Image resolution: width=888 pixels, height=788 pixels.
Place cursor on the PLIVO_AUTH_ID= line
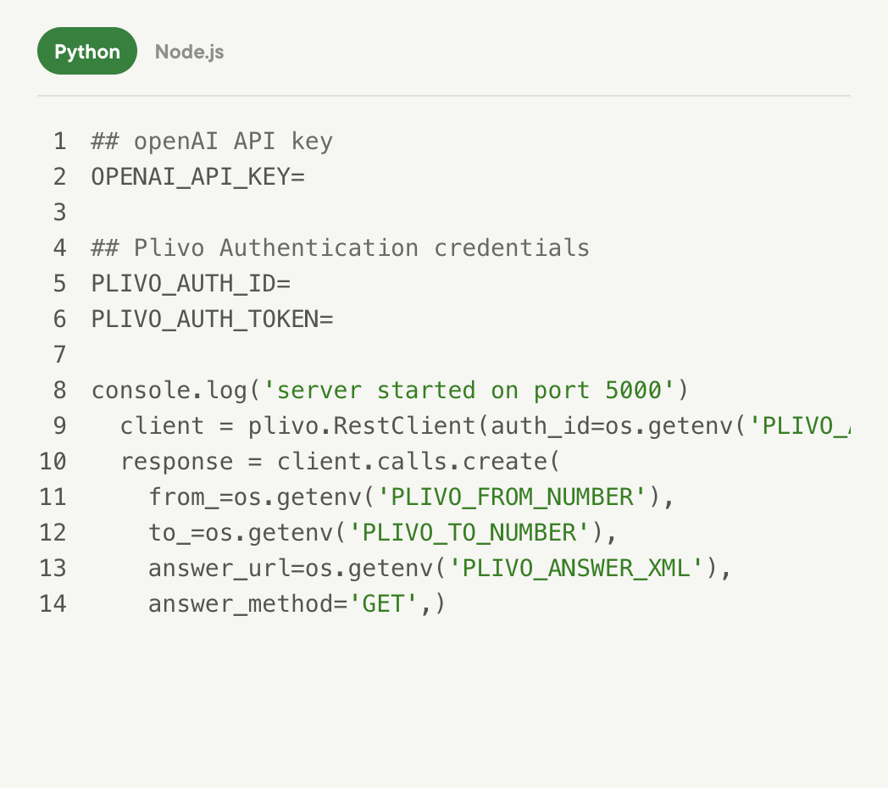tap(191, 284)
